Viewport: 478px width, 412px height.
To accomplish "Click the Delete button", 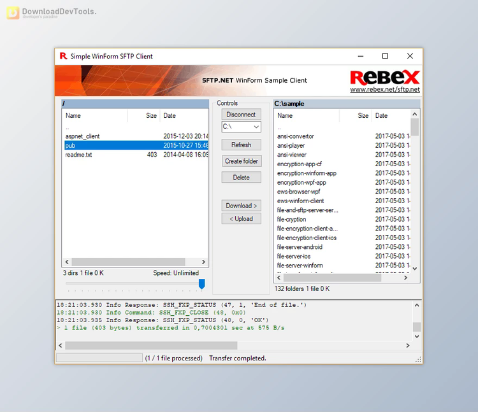I will (241, 177).
